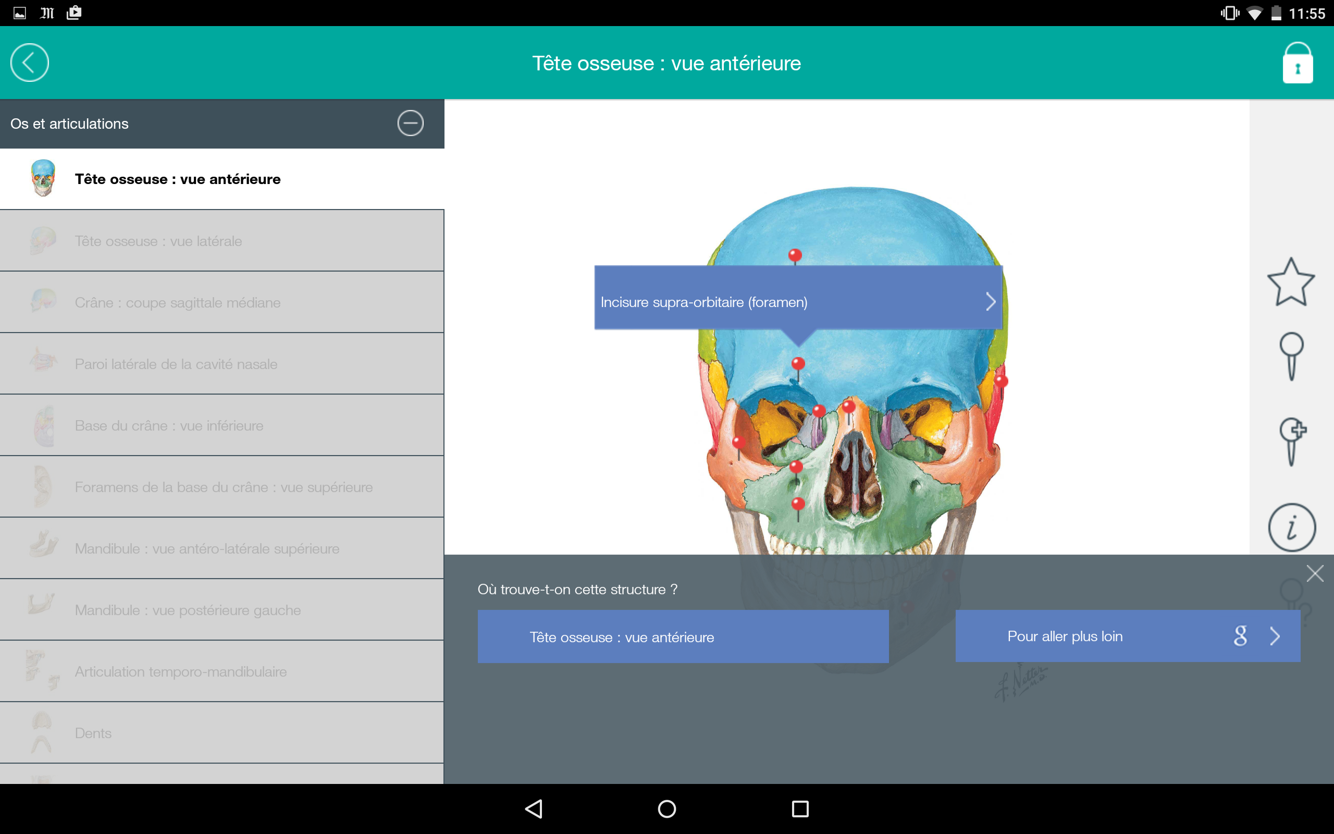1334x834 pixels.
Task: Open Articulation temporo-mandibulaire item
Action: (221, 671)
